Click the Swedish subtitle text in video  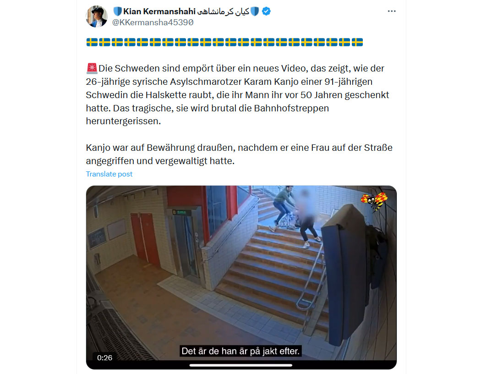[x=240, y=351]
